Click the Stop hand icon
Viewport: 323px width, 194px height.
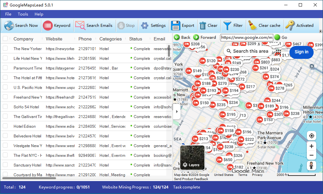[x=121, y=26]
